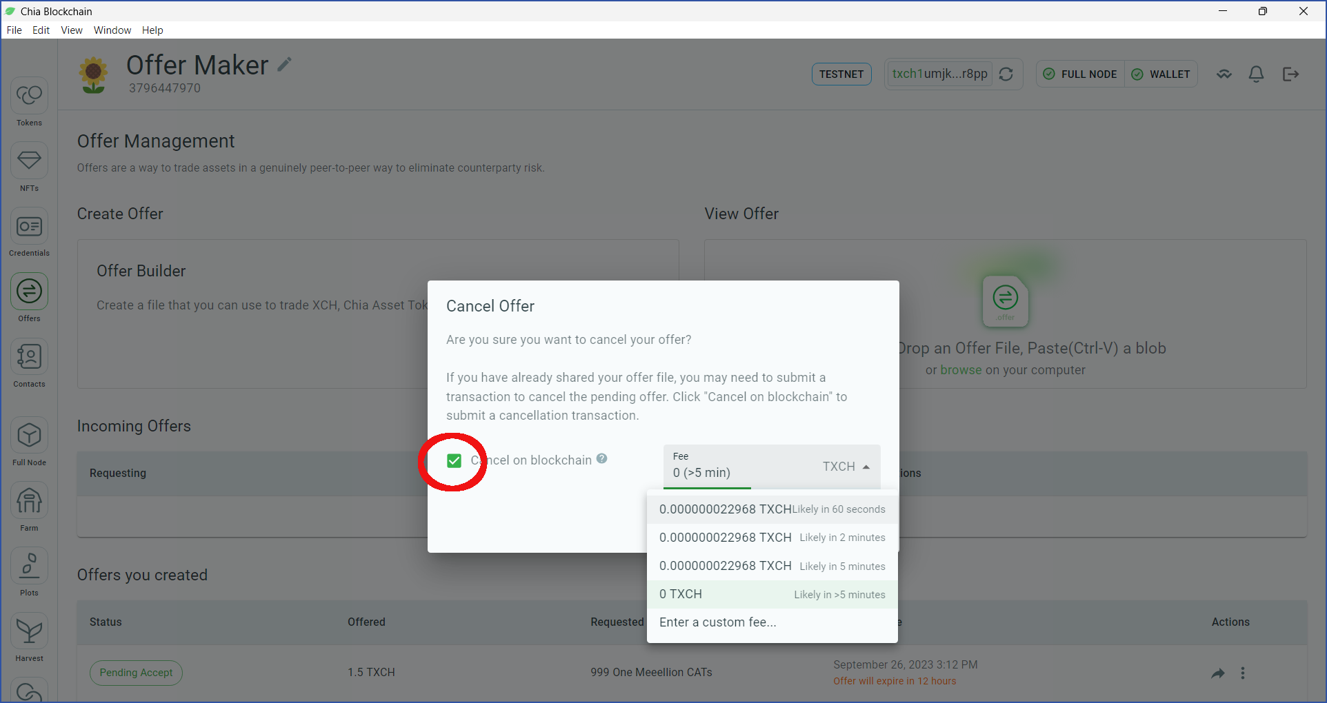Open the Window menu

coord(112,30)
